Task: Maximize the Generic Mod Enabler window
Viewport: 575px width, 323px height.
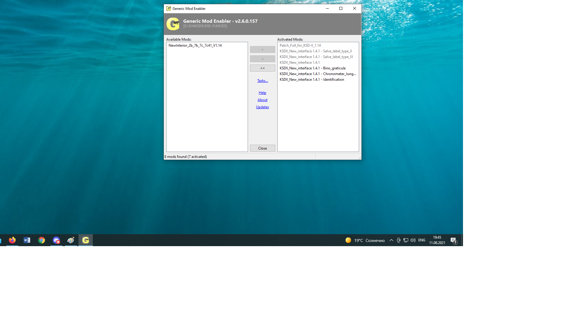Action: click(341, 8)
